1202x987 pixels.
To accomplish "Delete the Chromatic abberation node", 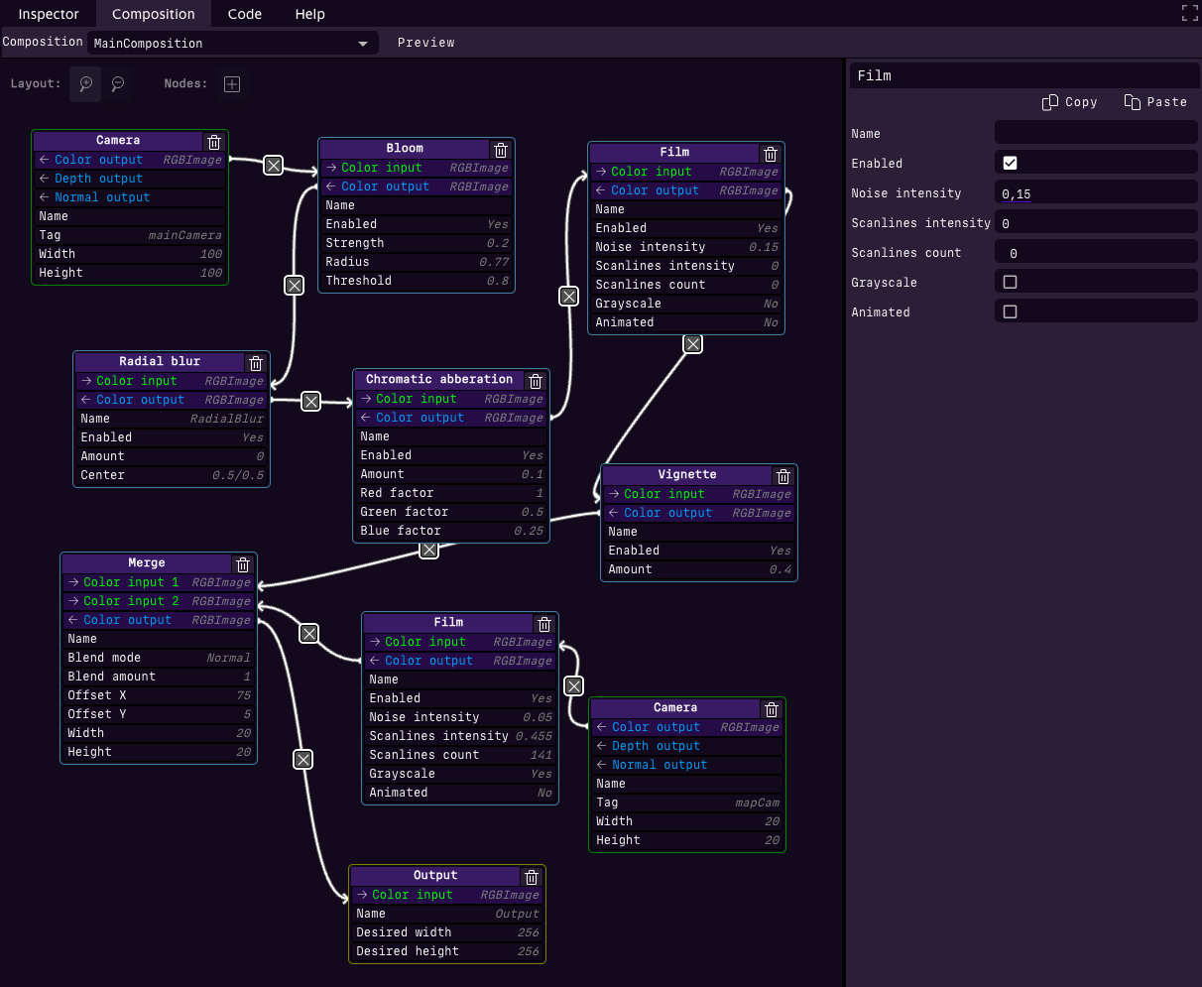I will [x=536, y=381].
